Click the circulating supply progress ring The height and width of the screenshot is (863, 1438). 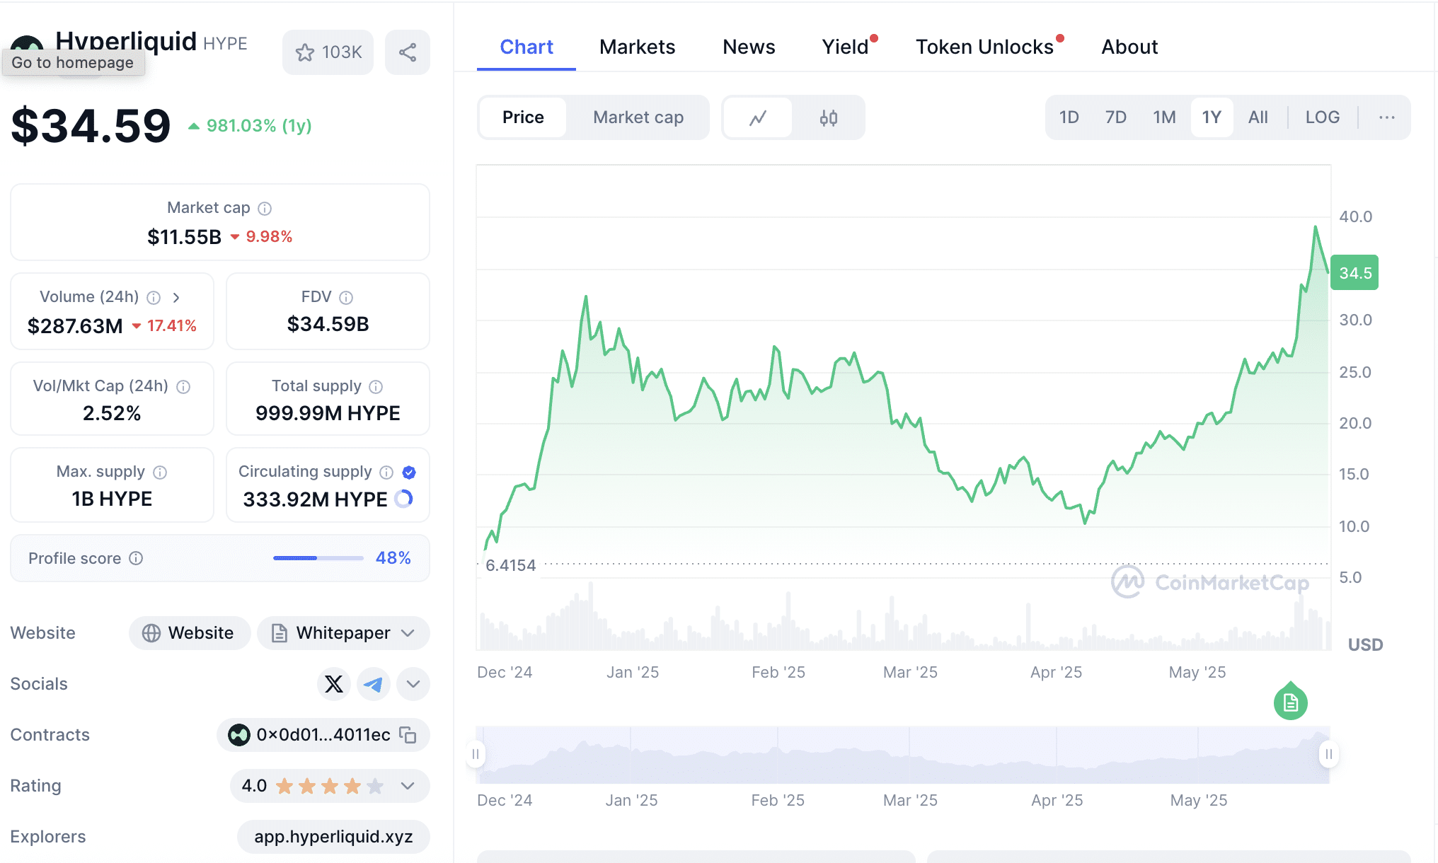point(403,499)
